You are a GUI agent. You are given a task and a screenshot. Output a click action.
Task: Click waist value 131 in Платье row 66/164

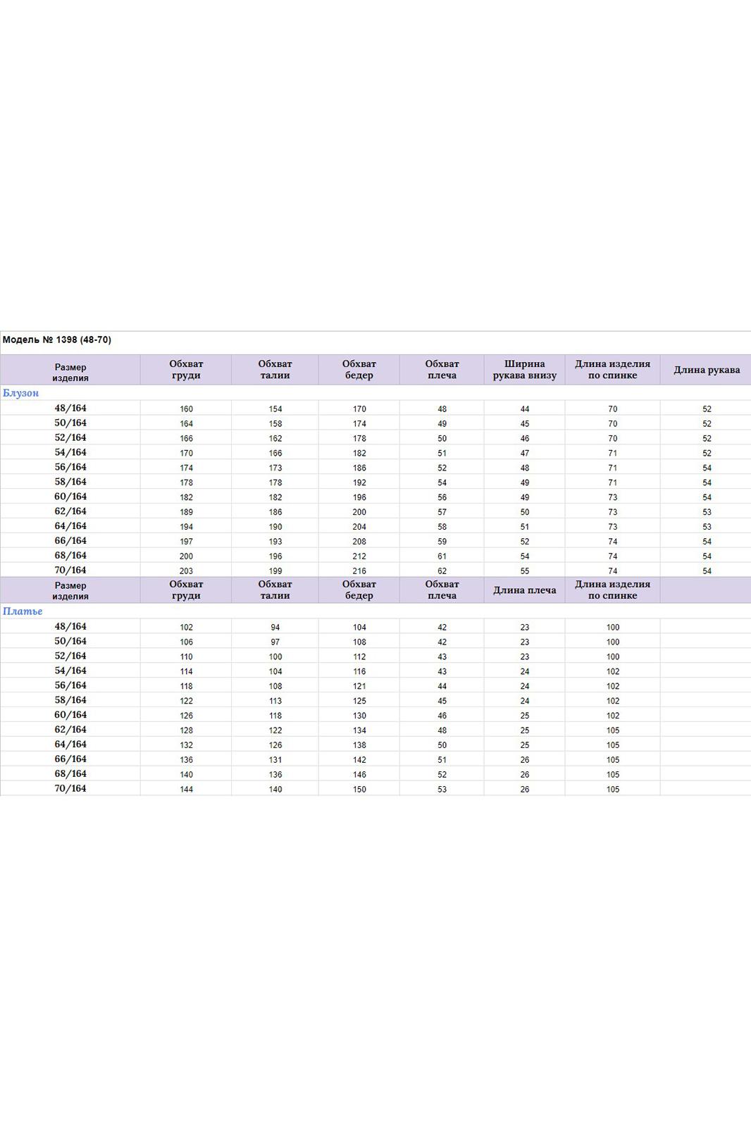coord(275,760)
